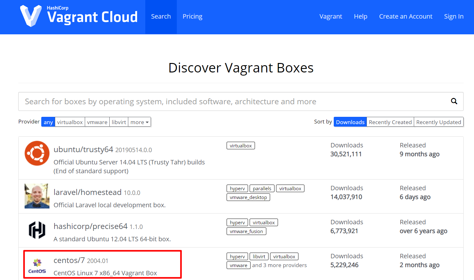Focus the box search input field
This screenshot has height=280, width=474.
[241, 101]
